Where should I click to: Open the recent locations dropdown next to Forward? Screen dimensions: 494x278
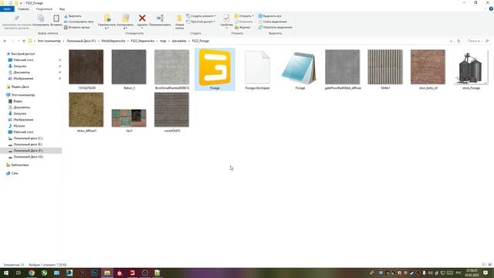pos(19,41)
